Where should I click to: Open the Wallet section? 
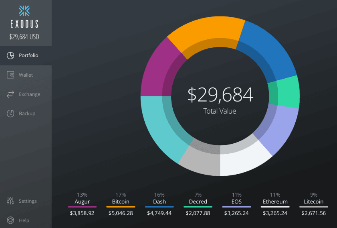click(x=26, y=75)
